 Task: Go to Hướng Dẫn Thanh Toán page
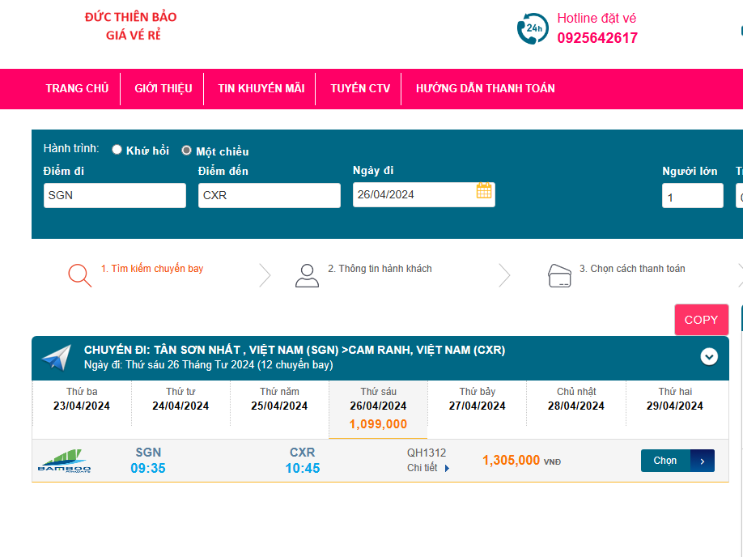coord(485,88)
